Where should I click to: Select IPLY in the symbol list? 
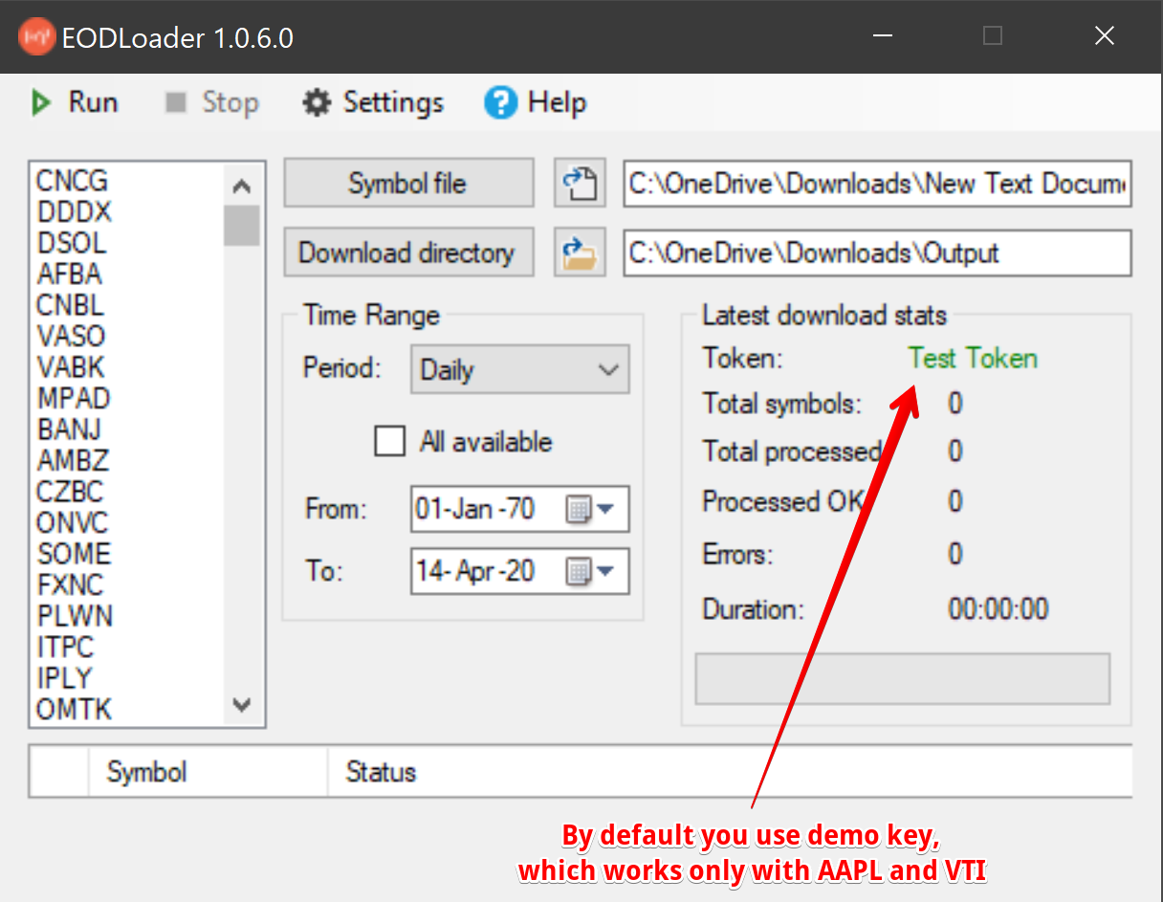64,678
